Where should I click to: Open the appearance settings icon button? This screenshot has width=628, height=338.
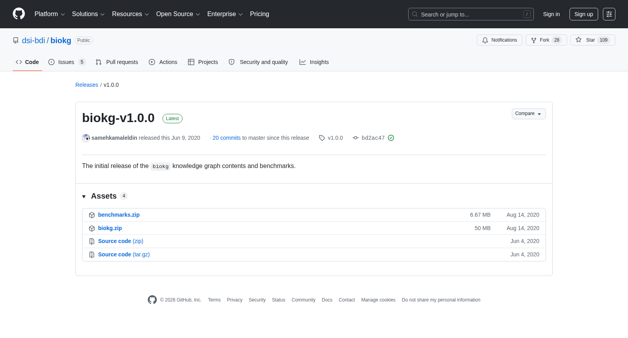609,14
